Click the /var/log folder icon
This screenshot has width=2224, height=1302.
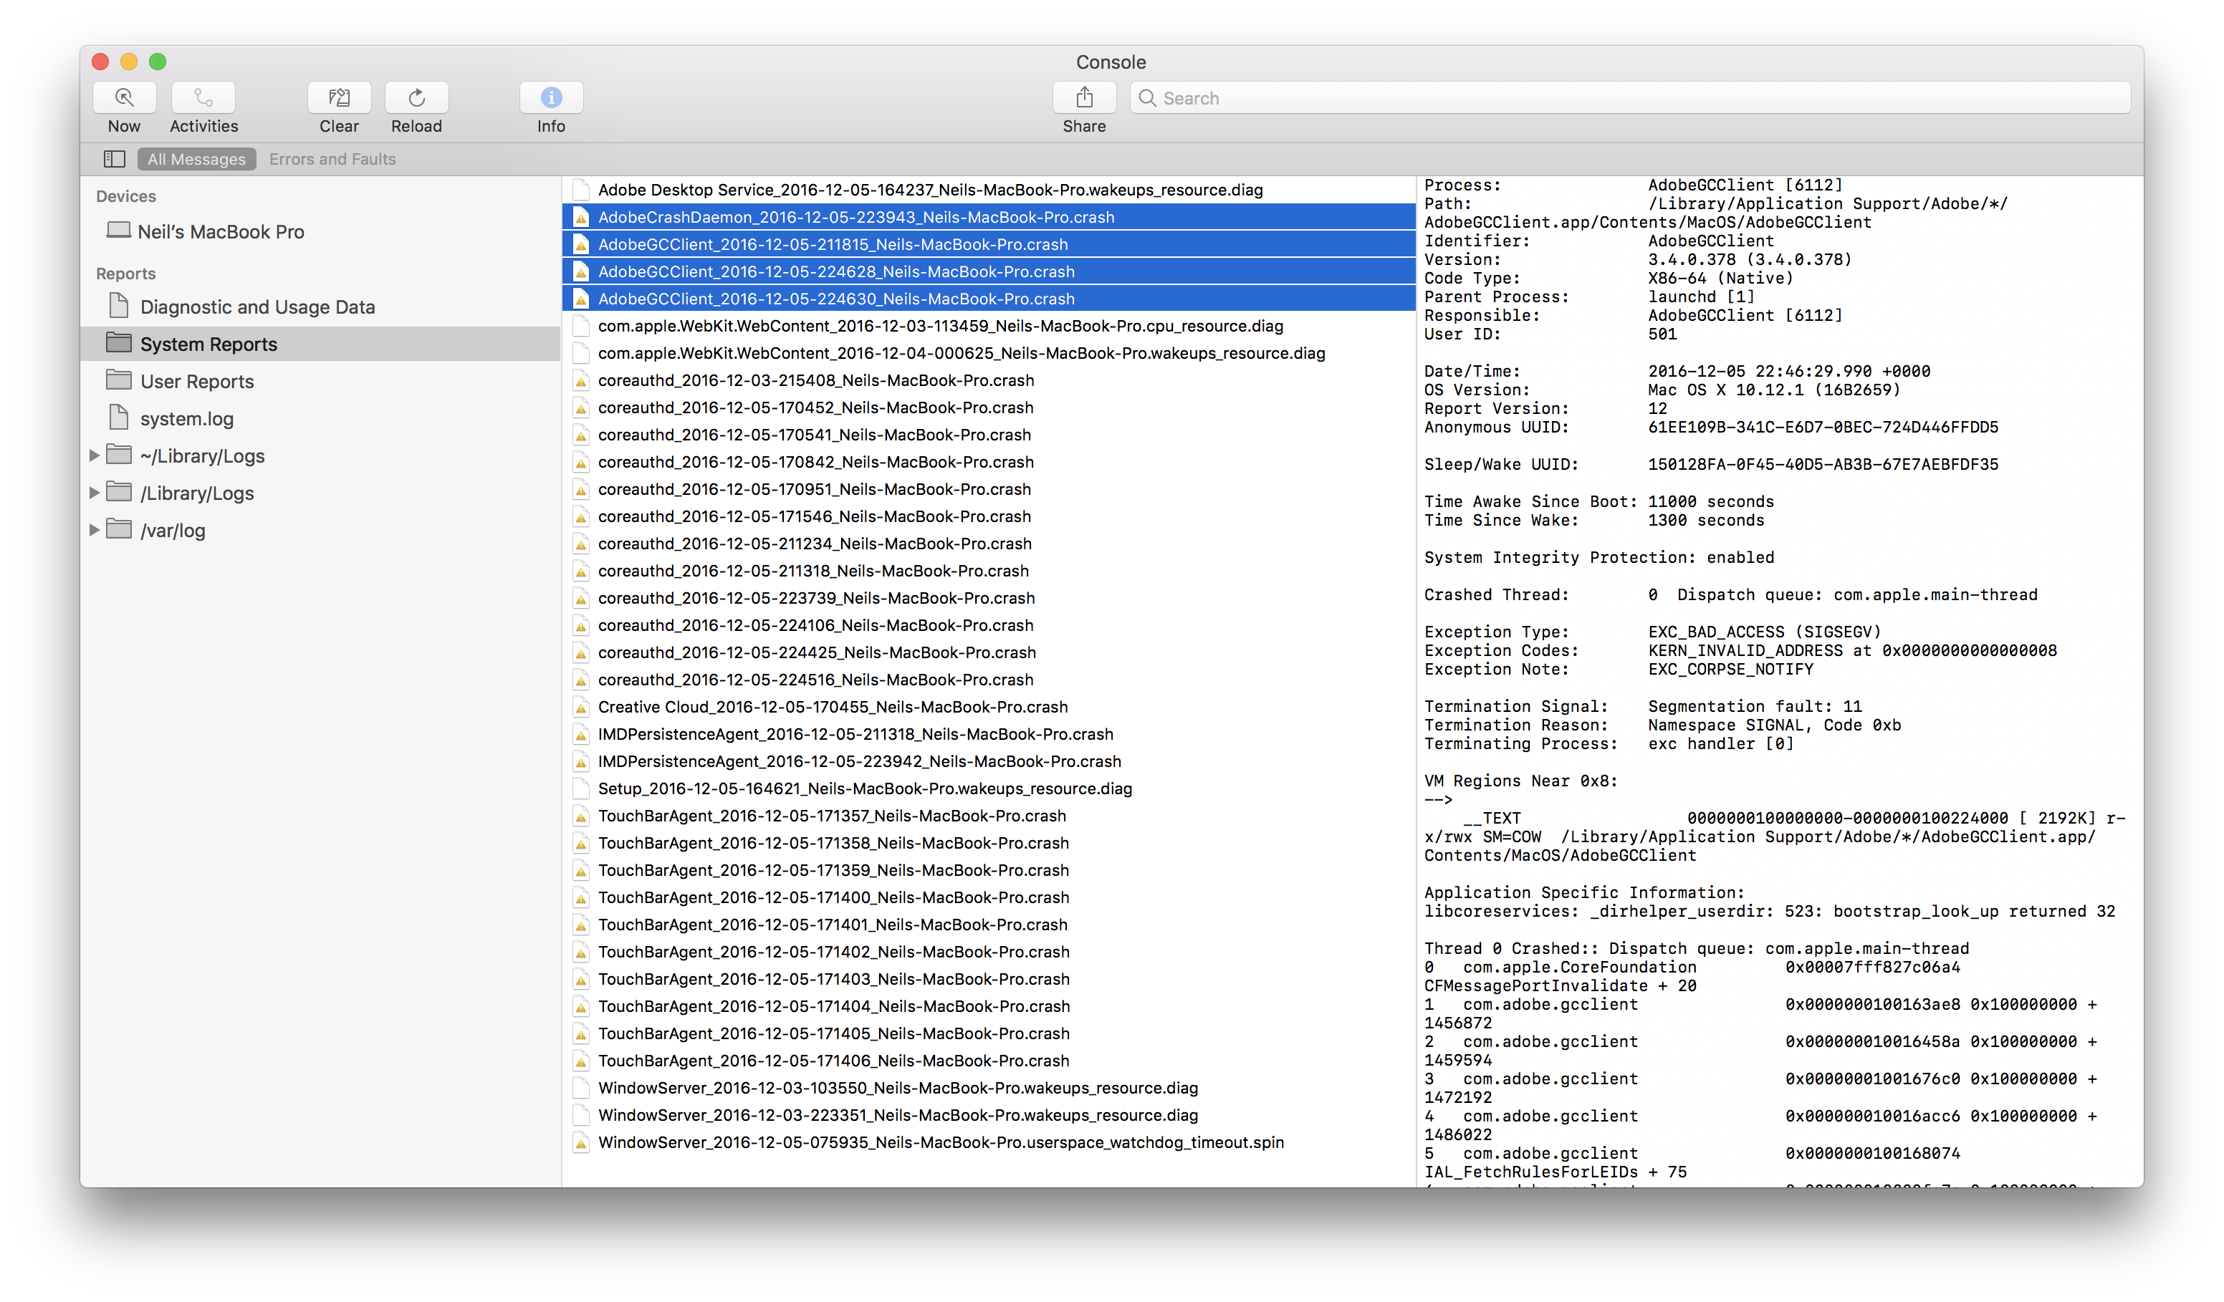[x=118, y=529]
